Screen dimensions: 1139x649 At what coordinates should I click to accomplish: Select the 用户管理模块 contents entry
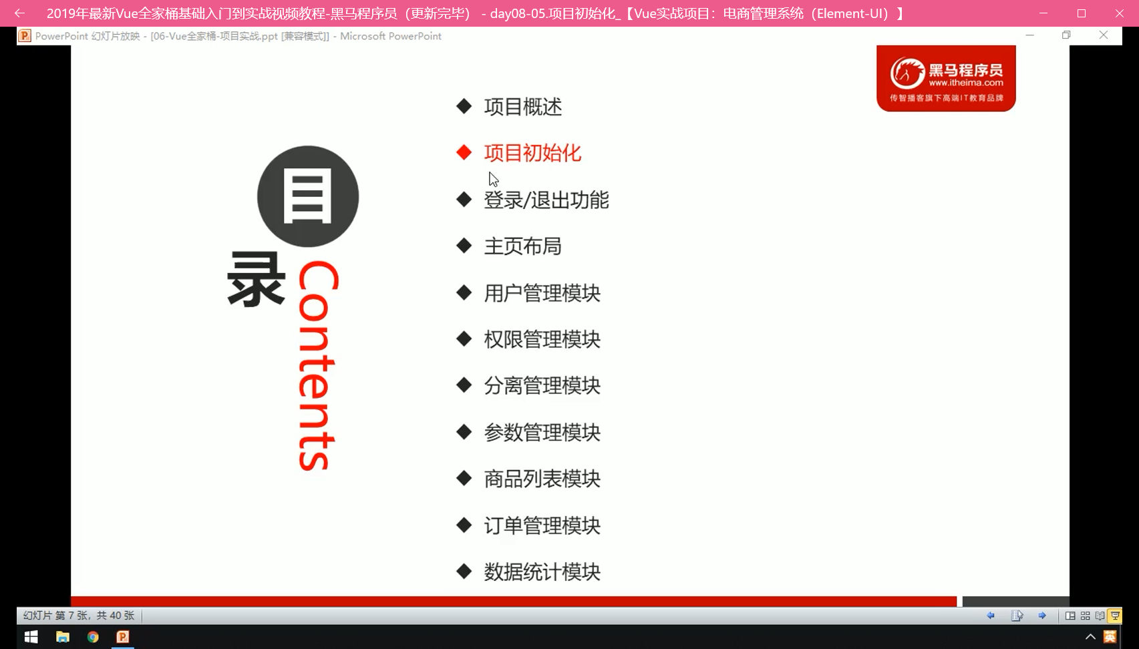(x=542, y=293)
